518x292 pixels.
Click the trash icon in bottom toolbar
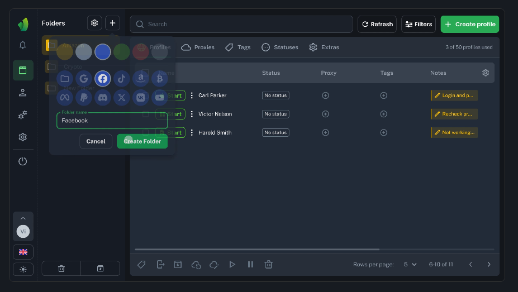[x=269, y=264]
